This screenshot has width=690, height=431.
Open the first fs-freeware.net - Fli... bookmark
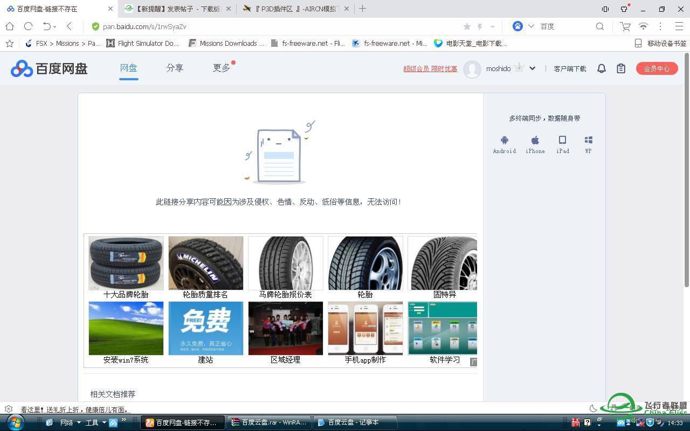click(x=308, y=43)
